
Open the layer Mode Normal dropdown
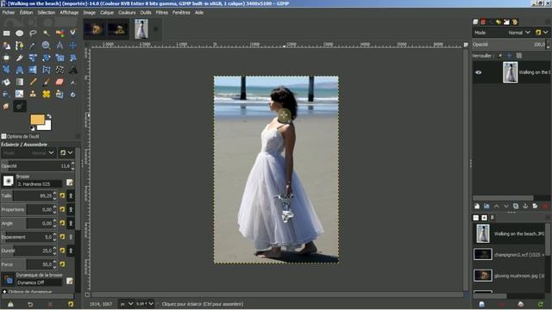point(502,33)
